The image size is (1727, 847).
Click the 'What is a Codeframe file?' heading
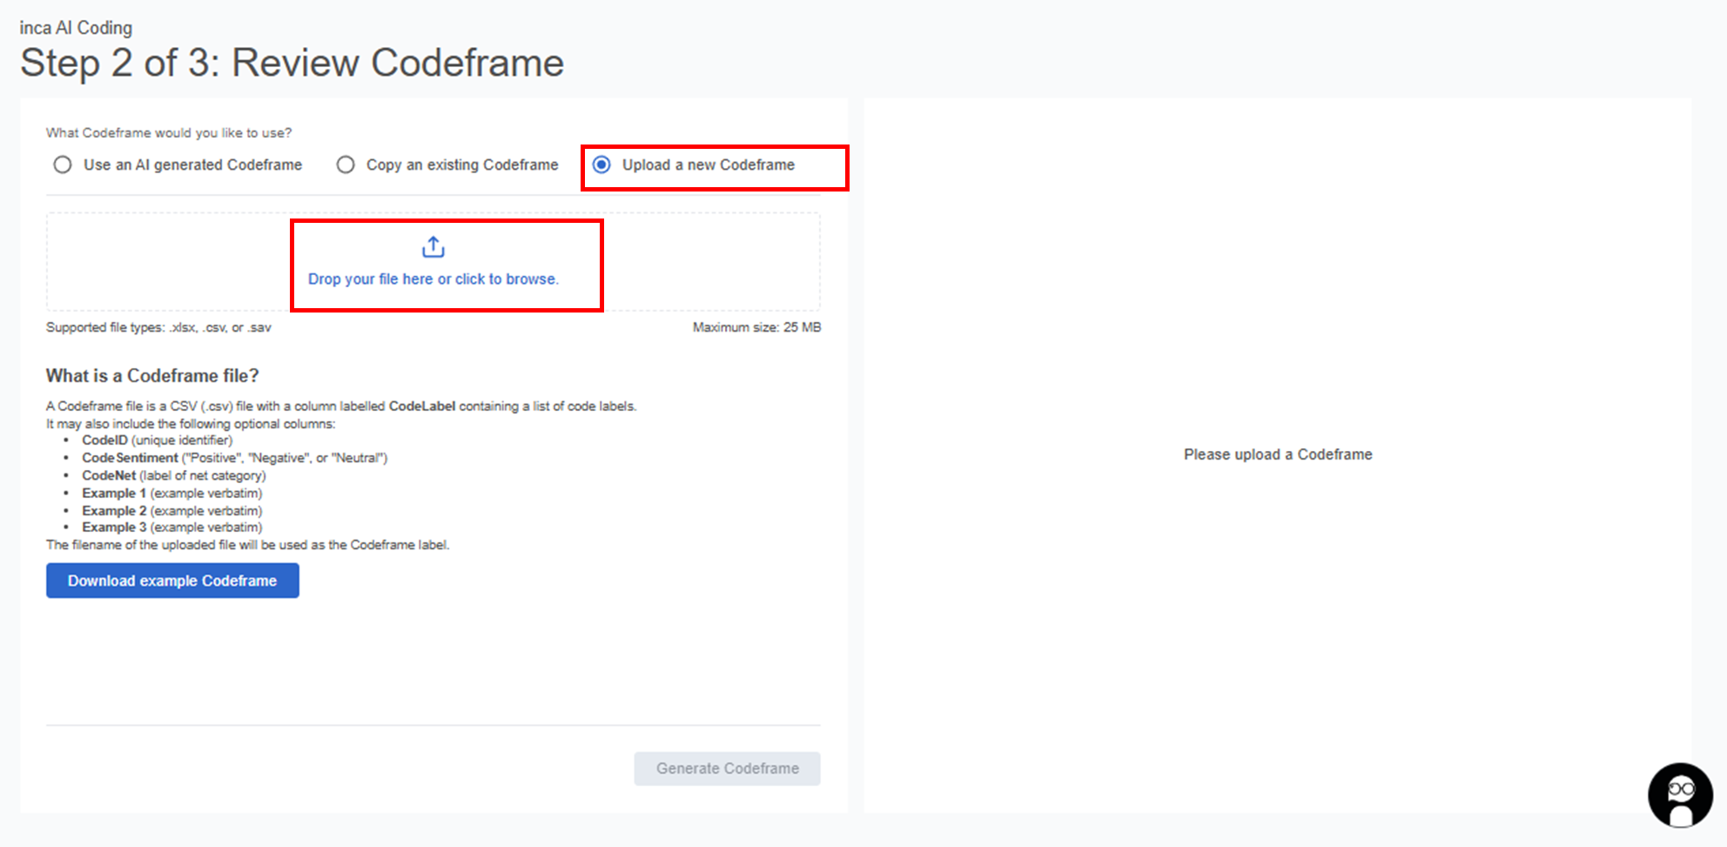point(152,375)
